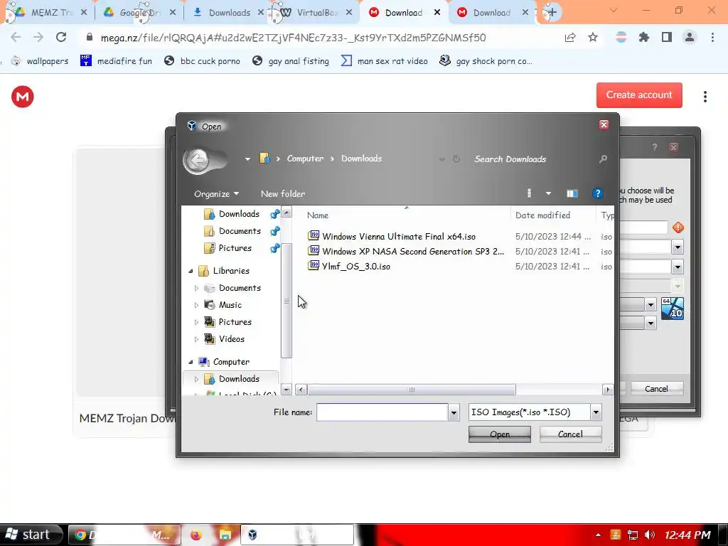Image resolution: width=728 pixels, height=546 pixels.
Task: Expand the Videos library node
Action: 196,339
